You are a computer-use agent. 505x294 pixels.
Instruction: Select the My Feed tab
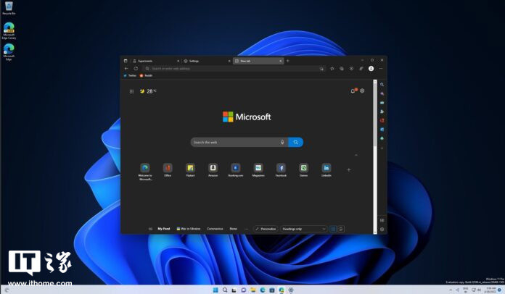pos(163,229)
